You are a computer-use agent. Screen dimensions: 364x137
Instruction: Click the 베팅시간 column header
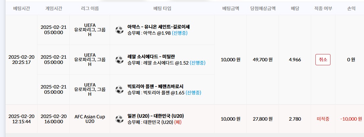(22, 9)
